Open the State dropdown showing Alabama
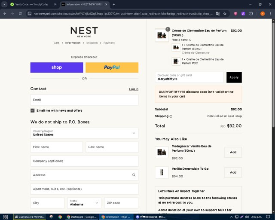The width and height of the screenshot is (275, 220). click(84, 203)
